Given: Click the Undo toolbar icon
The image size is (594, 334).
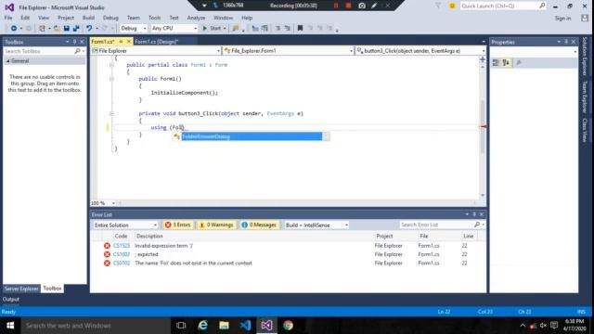Looking at the screenshot, I should point(89,29).
